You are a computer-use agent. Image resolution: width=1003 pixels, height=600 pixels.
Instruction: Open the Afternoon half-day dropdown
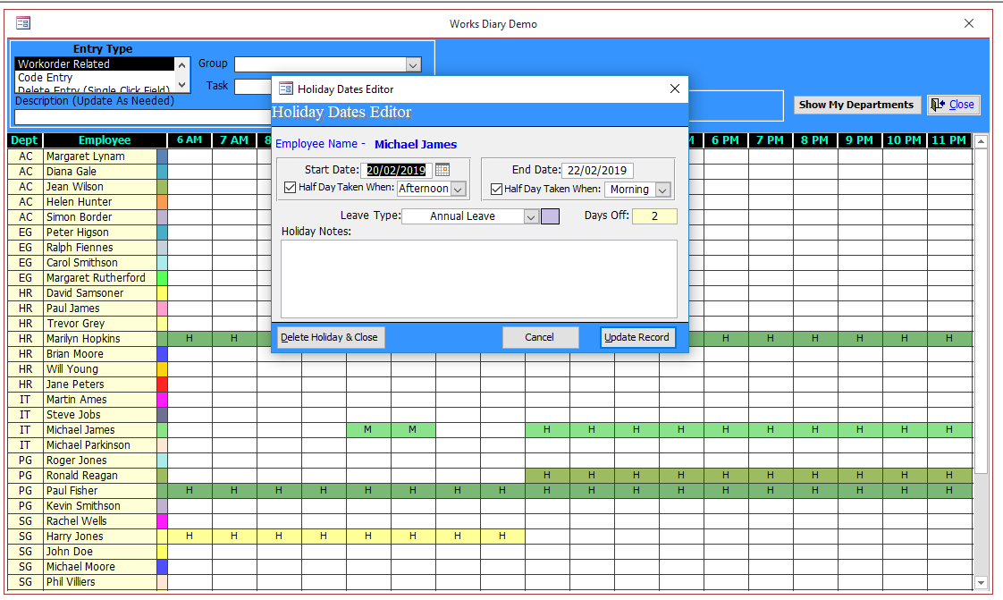pyautogui.click(x=458, y=189)
